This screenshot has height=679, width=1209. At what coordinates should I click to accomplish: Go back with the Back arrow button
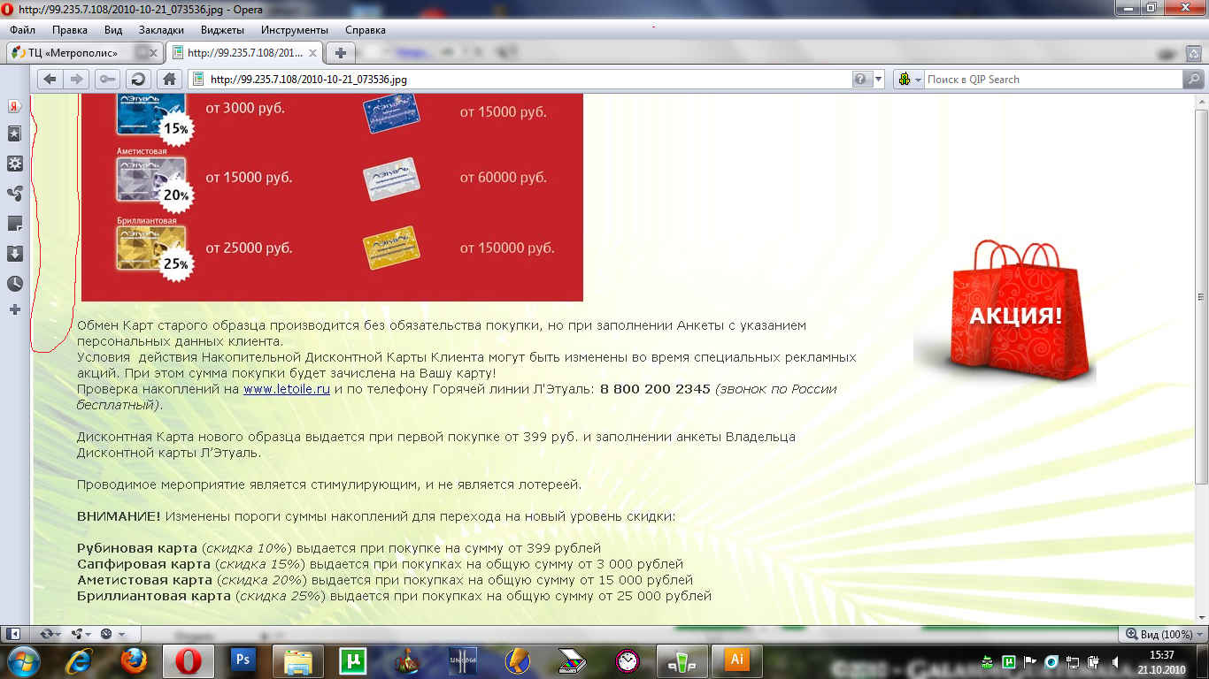point(50,79)
